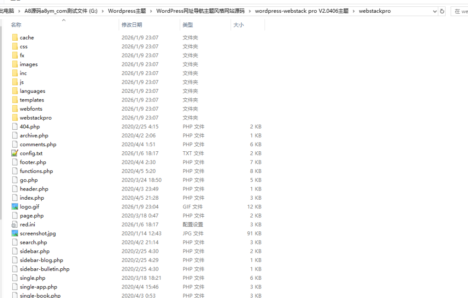This screenshot has width=468, height=298.
Task: Go to Wordpress主题 in the breadcrumb path
Action: [128, 11]
